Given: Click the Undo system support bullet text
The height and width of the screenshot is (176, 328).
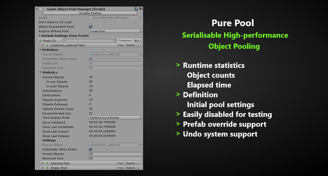Looking at the screenshot, I should [220, 134].
